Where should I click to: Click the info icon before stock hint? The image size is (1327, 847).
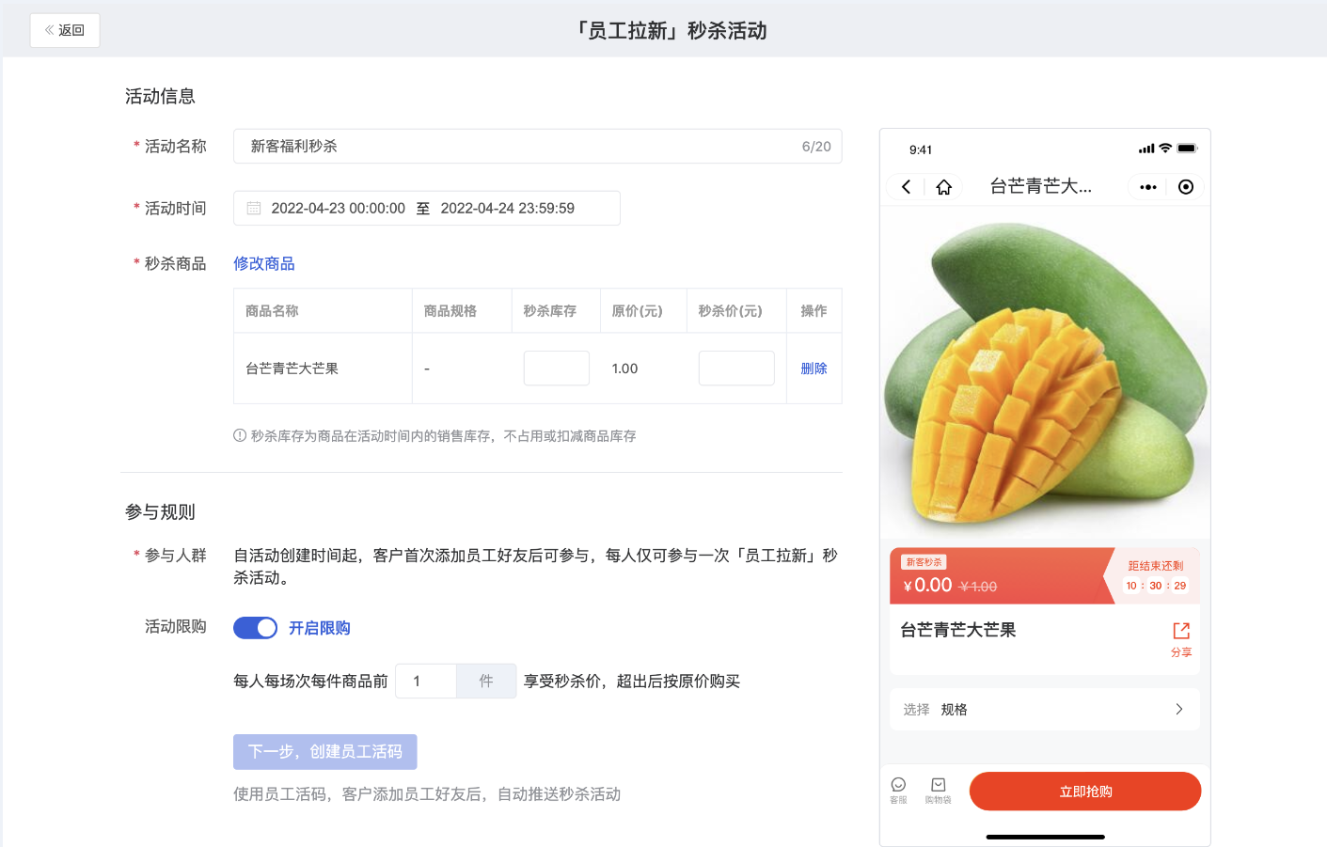pyautogui.click(x=240, y=436)
